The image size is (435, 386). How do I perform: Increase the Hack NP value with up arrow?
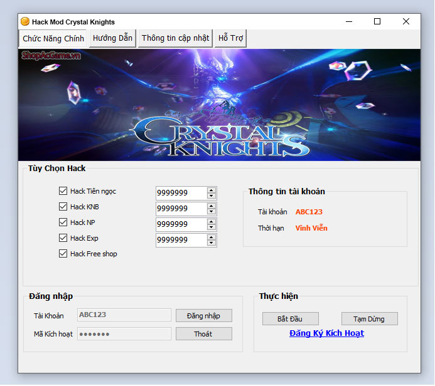[212, 222]
